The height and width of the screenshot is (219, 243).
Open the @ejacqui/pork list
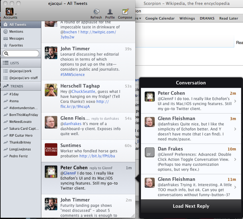coord(21,71)
